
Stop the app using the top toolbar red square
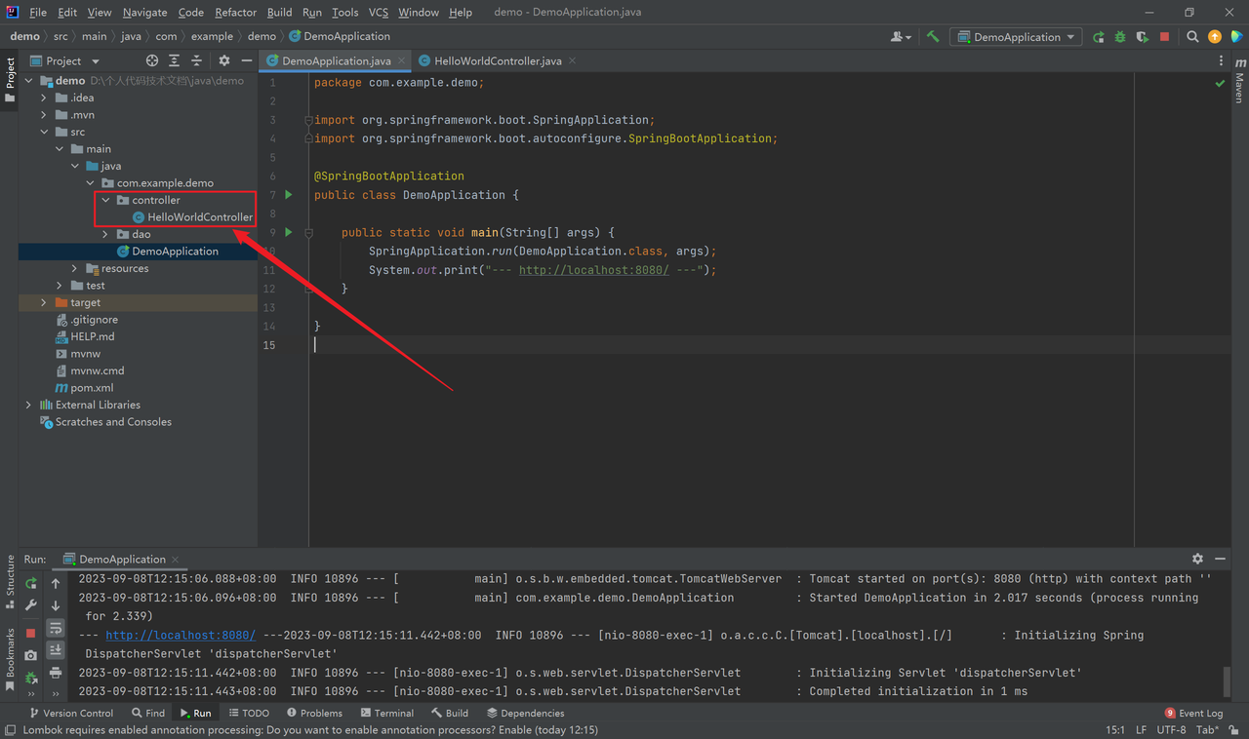(1164, 37)
